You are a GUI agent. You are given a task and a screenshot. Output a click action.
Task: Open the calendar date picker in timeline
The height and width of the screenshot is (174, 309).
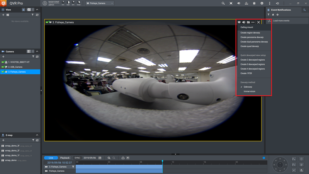[100, 158]
